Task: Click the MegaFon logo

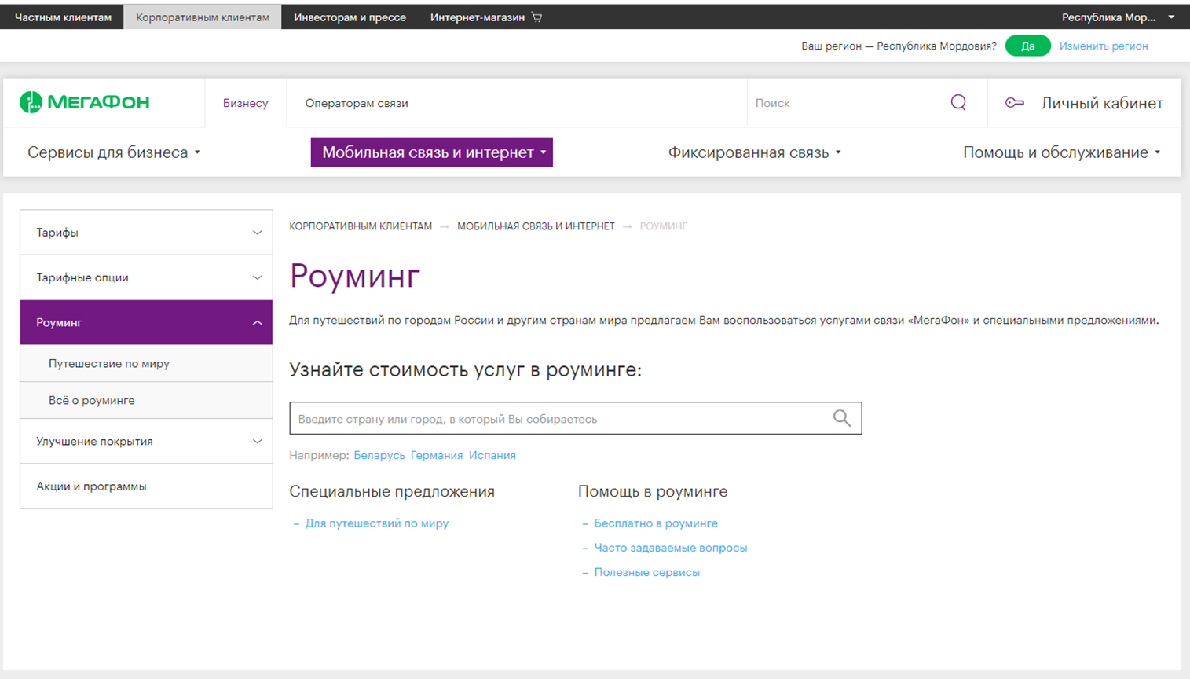Action: tap(85, 102)
